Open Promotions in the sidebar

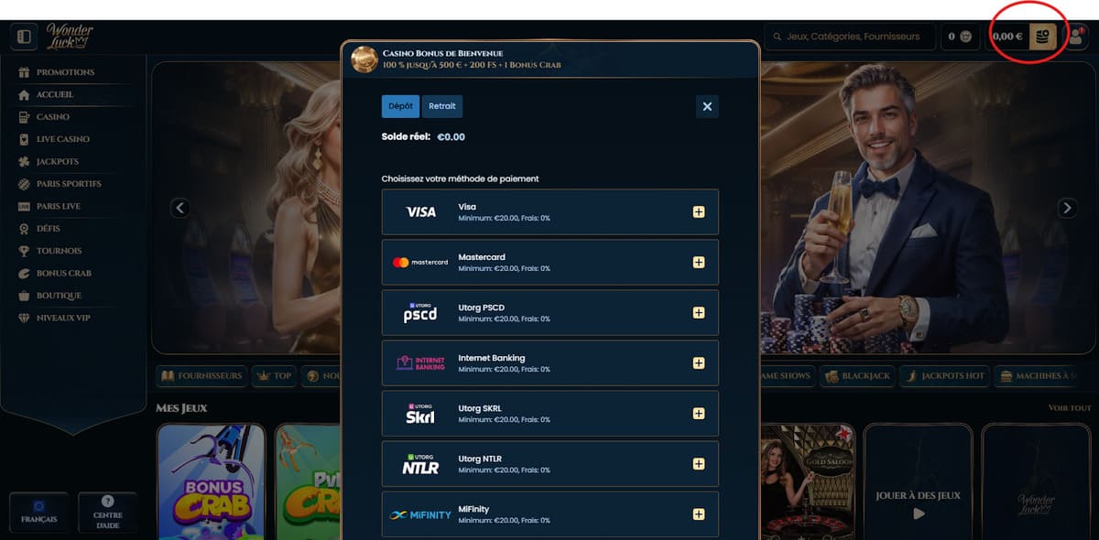65,72
